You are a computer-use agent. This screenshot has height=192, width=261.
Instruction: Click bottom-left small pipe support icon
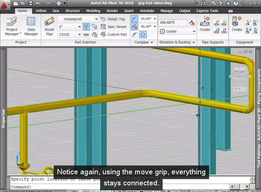tap(216, 31)
